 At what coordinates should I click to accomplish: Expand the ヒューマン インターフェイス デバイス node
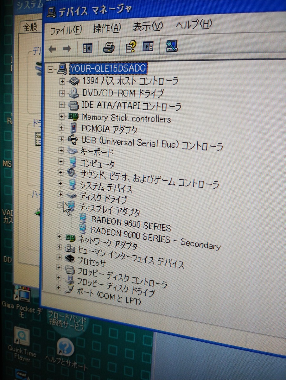[59, 247]
